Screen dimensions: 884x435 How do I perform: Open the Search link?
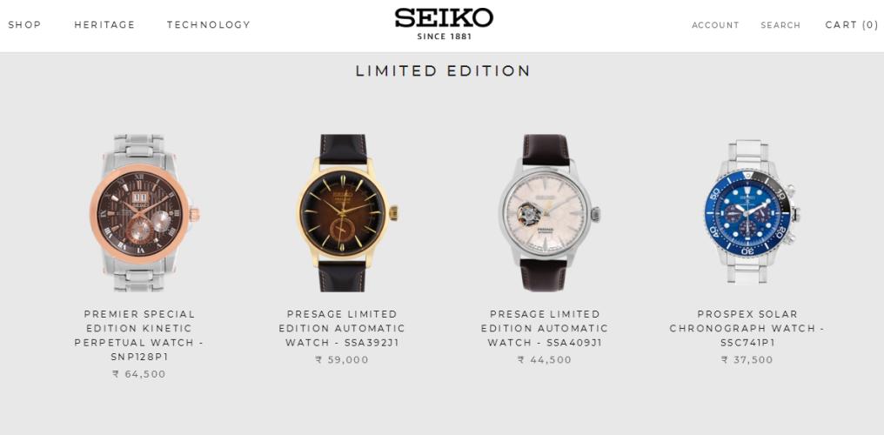(780, 25)
